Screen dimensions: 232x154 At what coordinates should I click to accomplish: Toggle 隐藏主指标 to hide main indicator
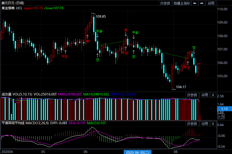pos(182,3)
